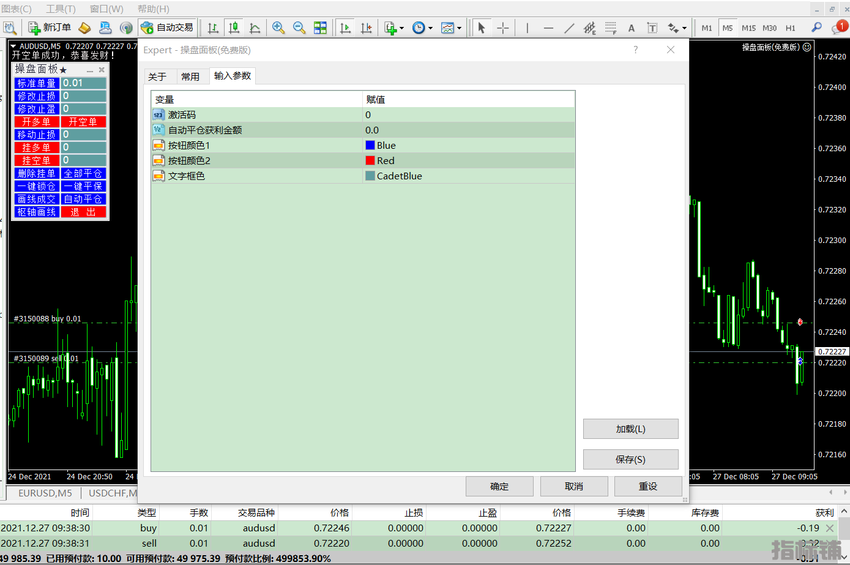Click the 退出 button on trading panel
Viewport: 850px width, 565px height.
[x=83, y=212]
